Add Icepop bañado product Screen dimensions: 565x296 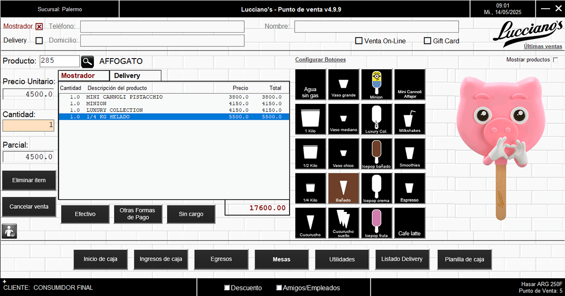pyautogui.click(x=376, y=153)
